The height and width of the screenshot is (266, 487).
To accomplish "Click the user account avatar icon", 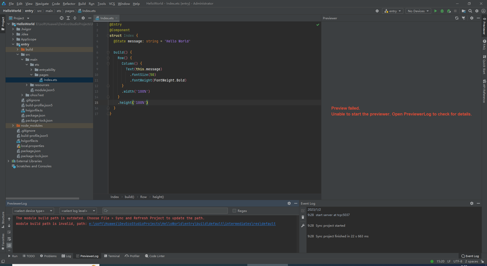I will tap(483, 11).
